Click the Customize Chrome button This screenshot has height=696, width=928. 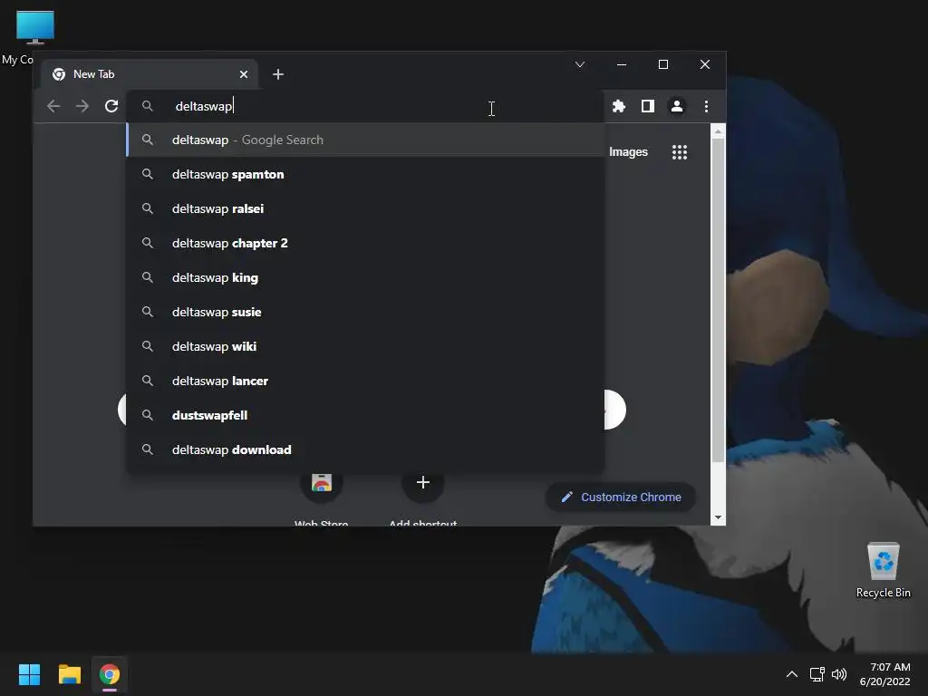click(x=620, y=498)
